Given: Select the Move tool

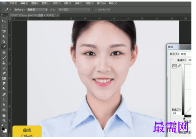Looking at the screenshot, I should [4, 21].
